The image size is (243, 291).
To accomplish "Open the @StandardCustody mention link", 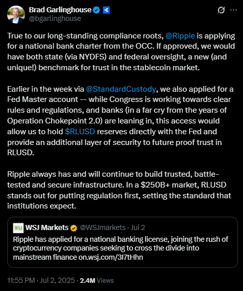I will (121, 89).
